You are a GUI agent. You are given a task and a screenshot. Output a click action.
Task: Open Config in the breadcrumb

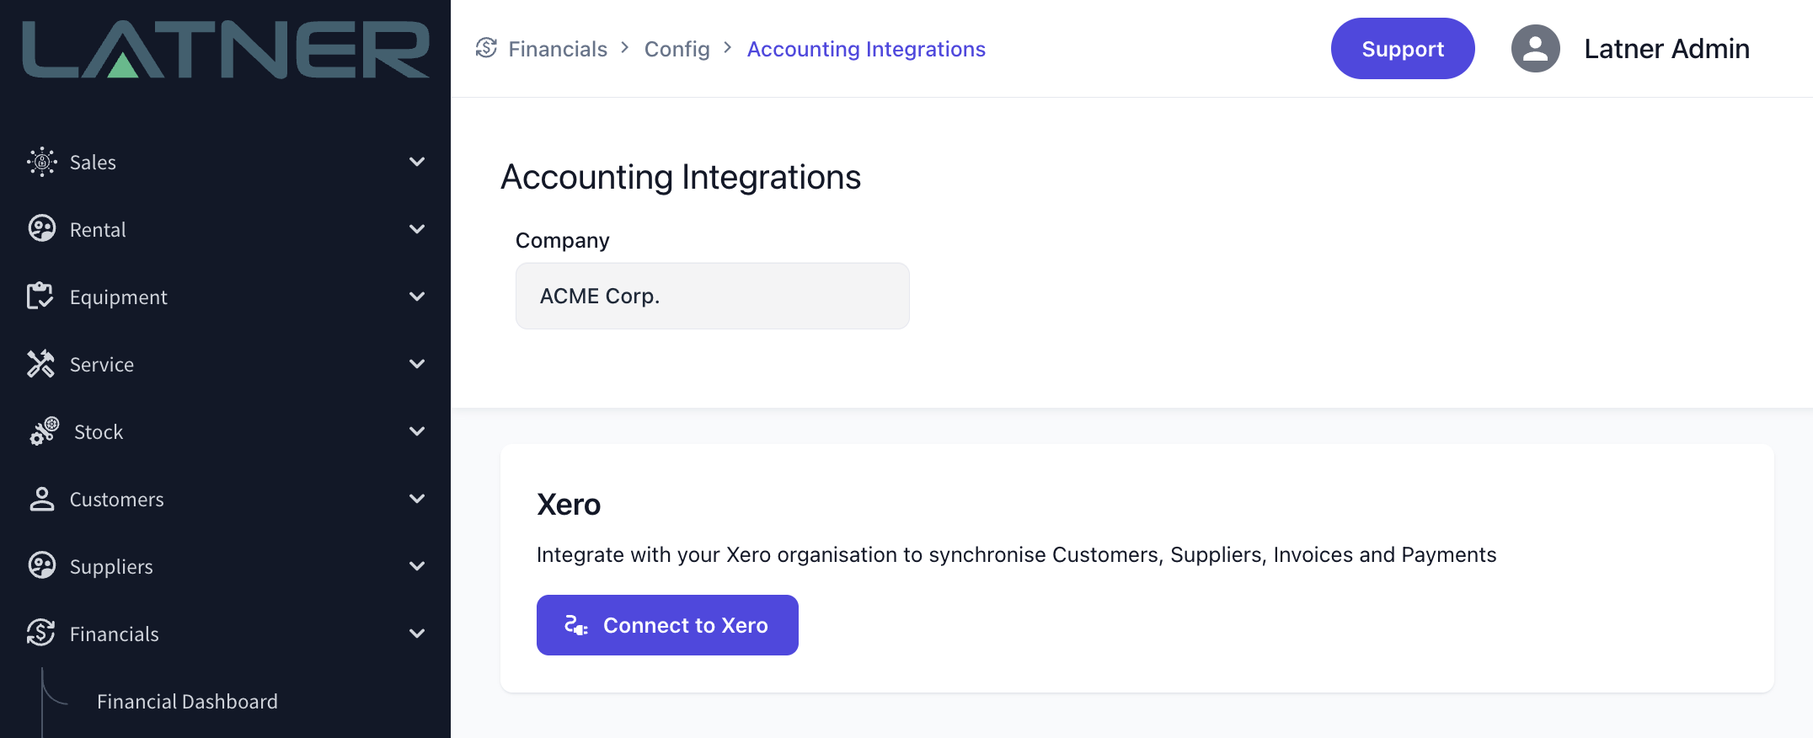coord(677,49)
